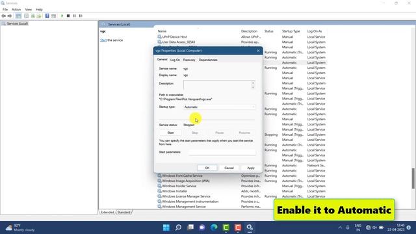The height and width of the screenshot is (234, 416).
Task: Click the Refresh toolbar icon
Action: click(32, 16)
